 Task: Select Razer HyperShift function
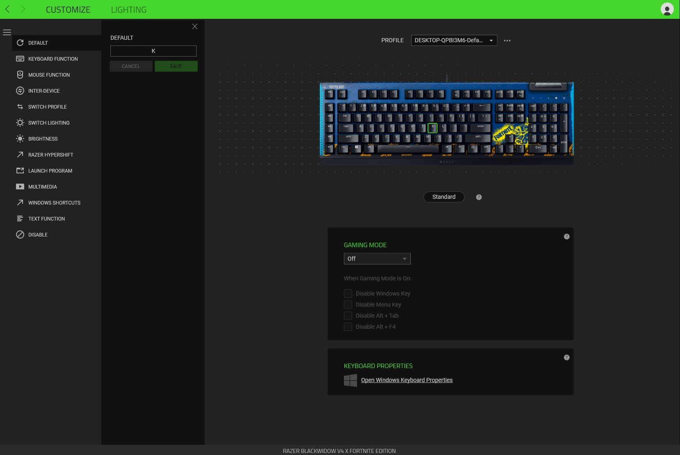coord(50,155)
